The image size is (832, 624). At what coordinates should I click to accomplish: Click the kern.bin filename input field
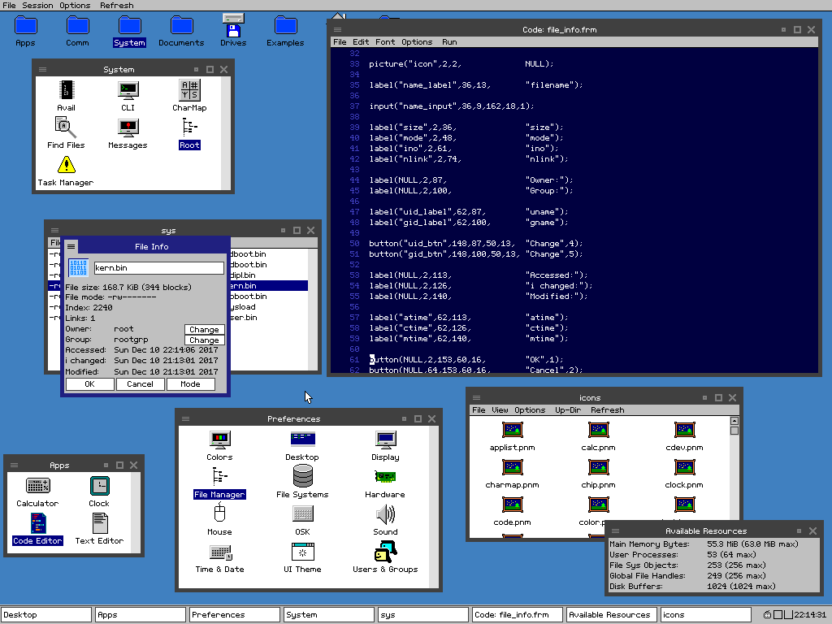click(158, 268)
